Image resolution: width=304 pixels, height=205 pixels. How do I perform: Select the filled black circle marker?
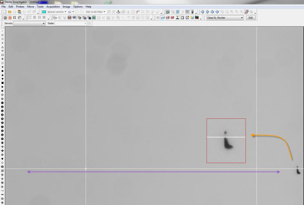[3, 71]
